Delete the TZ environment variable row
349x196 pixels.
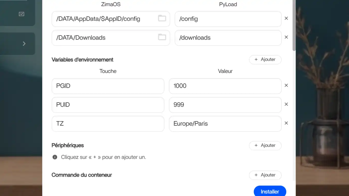[x=286, y=123]
